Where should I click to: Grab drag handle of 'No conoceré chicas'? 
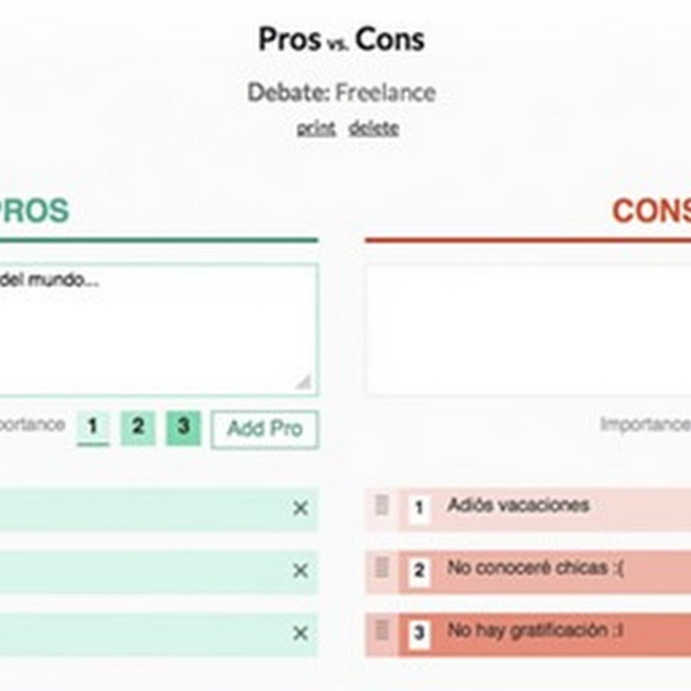point(382,569)
